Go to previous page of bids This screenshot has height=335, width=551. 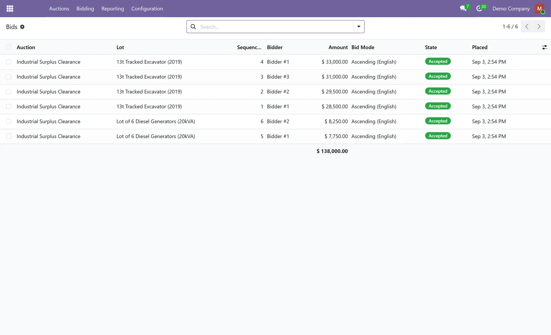[x=527, y=27]
